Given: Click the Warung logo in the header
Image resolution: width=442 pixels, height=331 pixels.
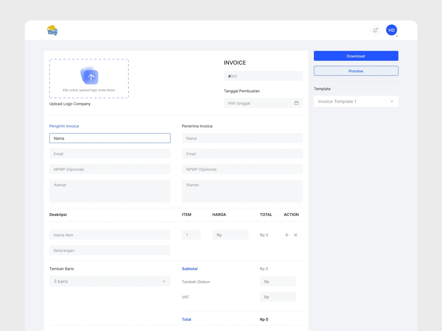Looking at the screenshot, I should 52,30.
